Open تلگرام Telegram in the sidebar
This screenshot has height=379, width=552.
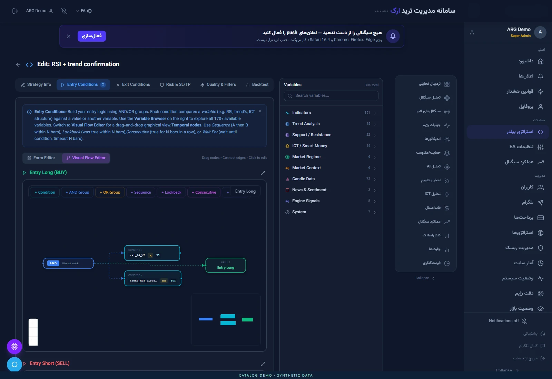(x=508, y=203)
